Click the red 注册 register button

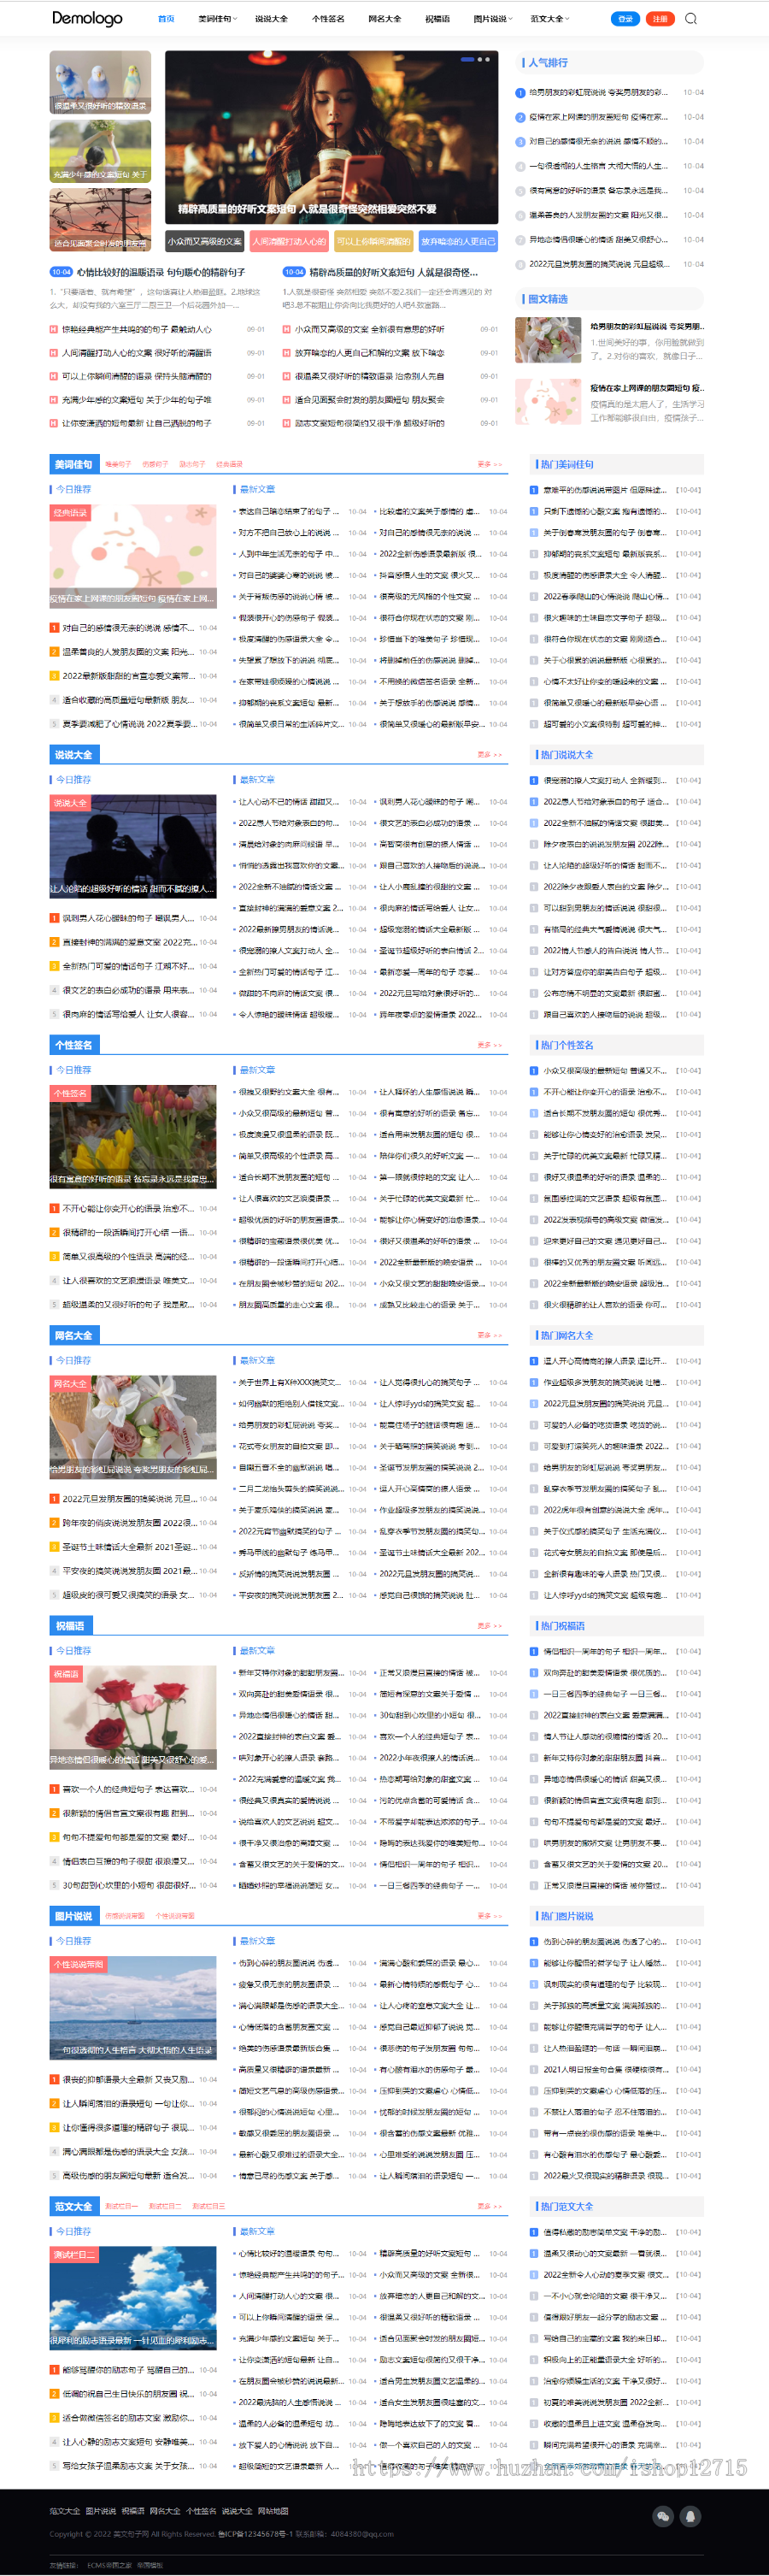pos(660,18)
